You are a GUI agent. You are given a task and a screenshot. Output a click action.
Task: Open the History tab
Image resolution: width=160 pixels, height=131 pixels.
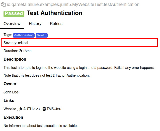pyautogui.click(x=35, y=24)
